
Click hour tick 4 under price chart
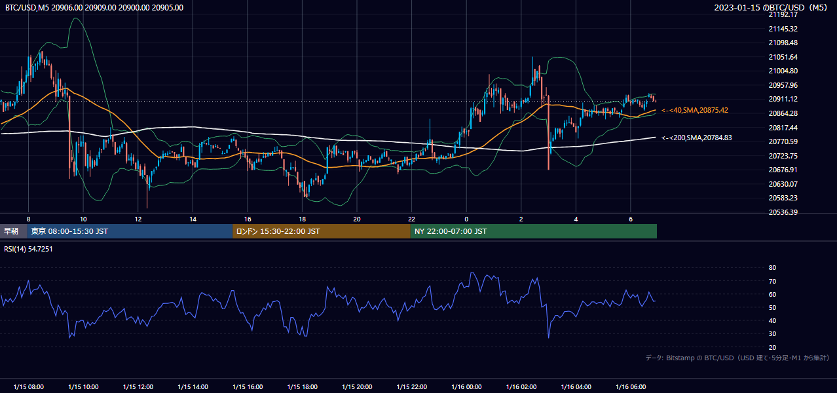tap(576, 219)
